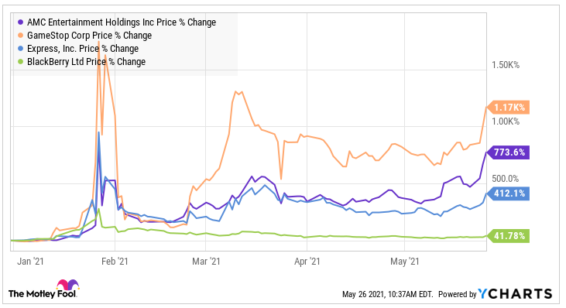Click the Apr '21 axis label
This screenshot has width=566, height=308.
(x=307, y=261)
